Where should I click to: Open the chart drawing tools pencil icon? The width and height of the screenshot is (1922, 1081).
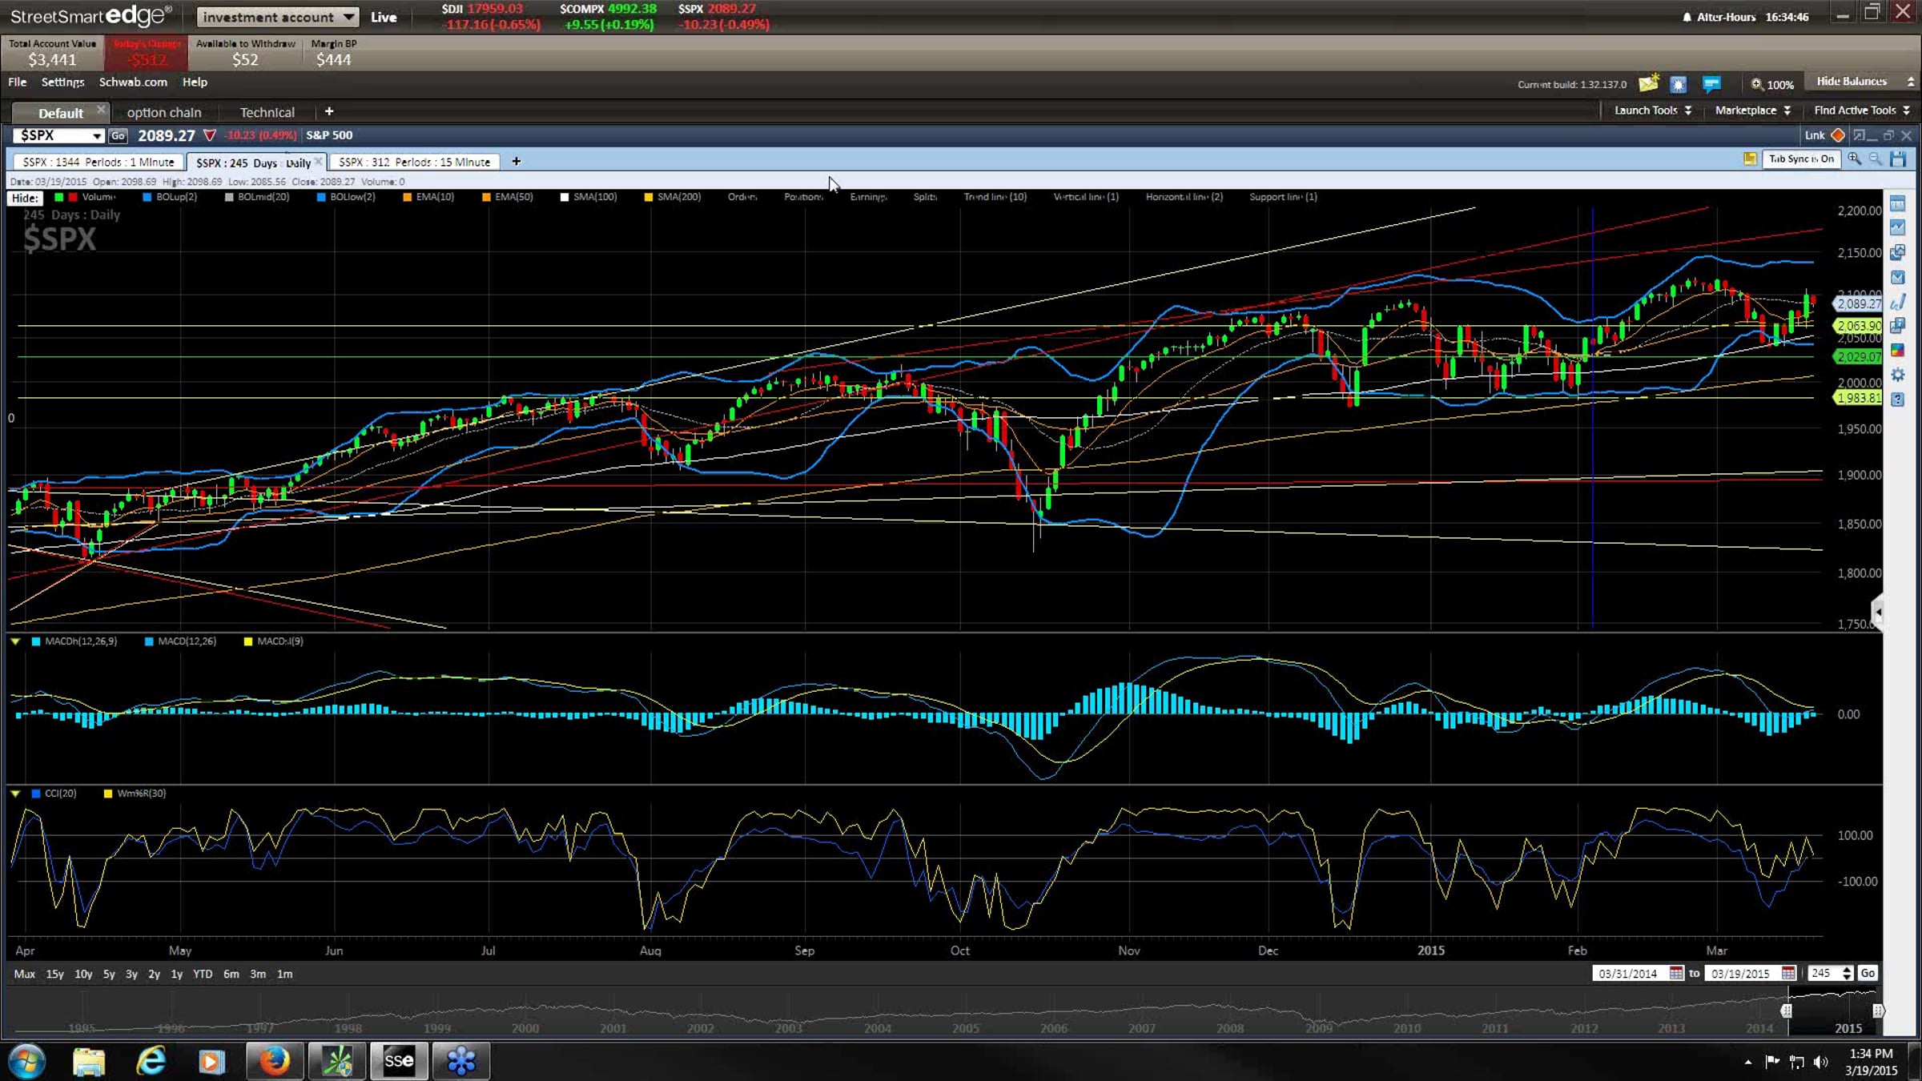(x=1897, y=302)
